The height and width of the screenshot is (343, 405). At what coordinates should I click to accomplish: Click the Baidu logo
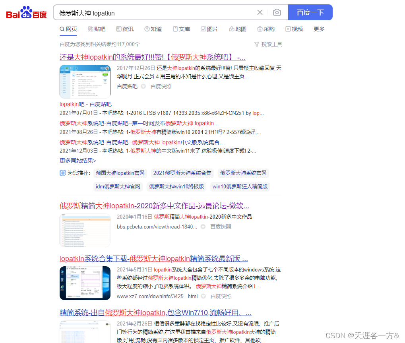tap(26, 12)
